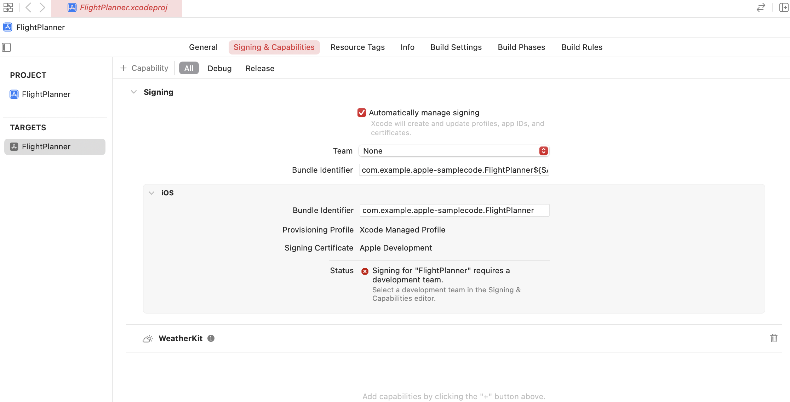Click the Xcode Managed Profile text

pyautogui.click(x=402, y=230)
